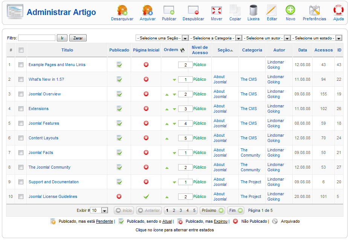The width and height of the screenshot is (348, 240).
Task: Move The Joomla! Community up in order
Action: 167,168
